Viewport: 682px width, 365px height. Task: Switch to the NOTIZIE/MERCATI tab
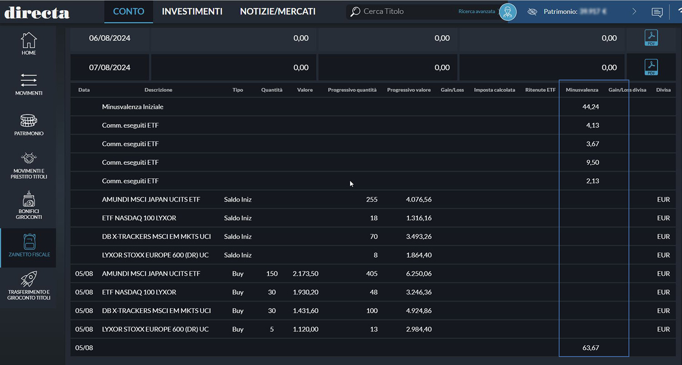click(x=278, y=11)
